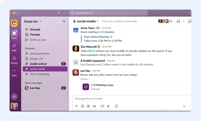Click the channel topic text

[119, 21]
